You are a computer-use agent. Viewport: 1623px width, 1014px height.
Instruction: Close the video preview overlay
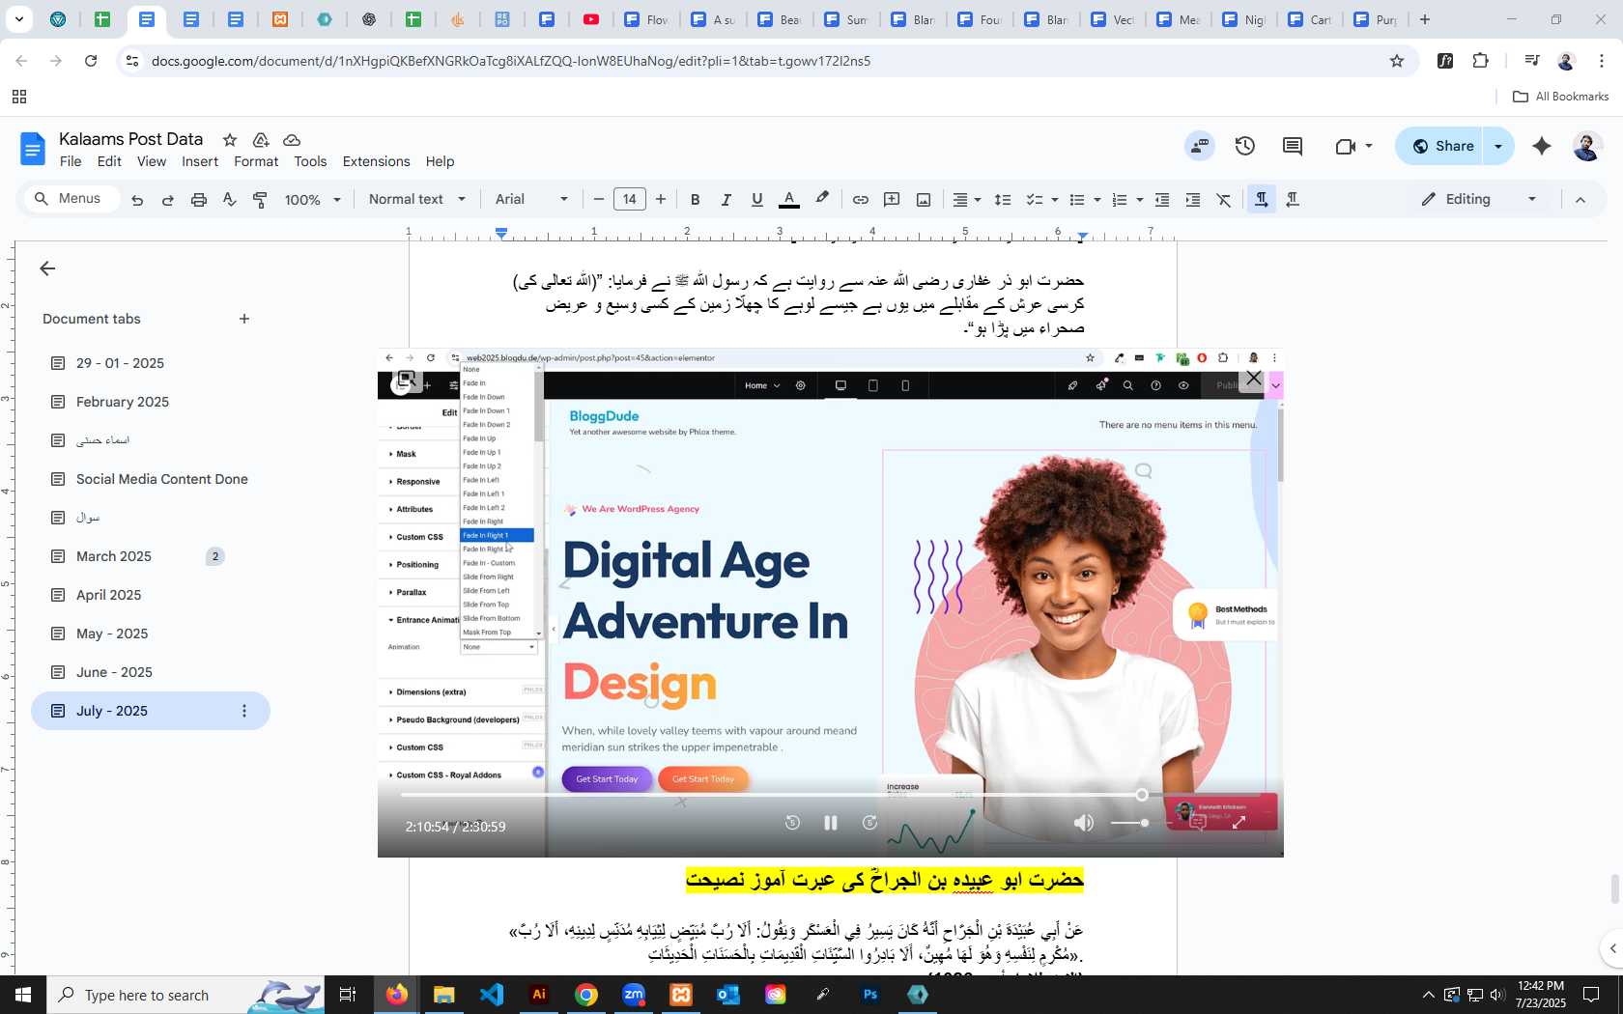[1253, 380]
